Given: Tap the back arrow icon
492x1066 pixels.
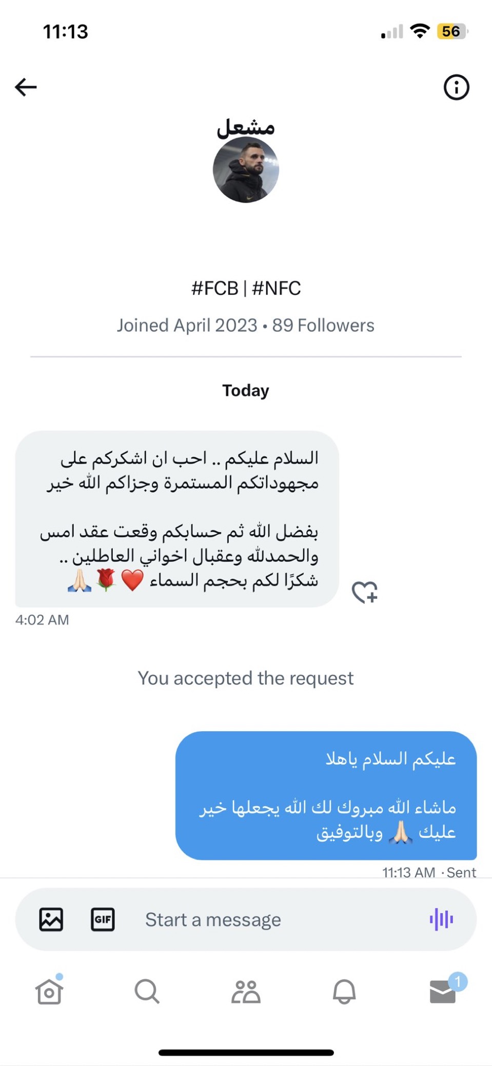Looking at the screenshot, I should (x=26, y=87).
